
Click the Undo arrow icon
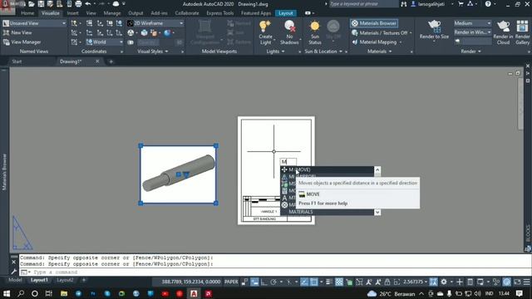click(88, 4)
